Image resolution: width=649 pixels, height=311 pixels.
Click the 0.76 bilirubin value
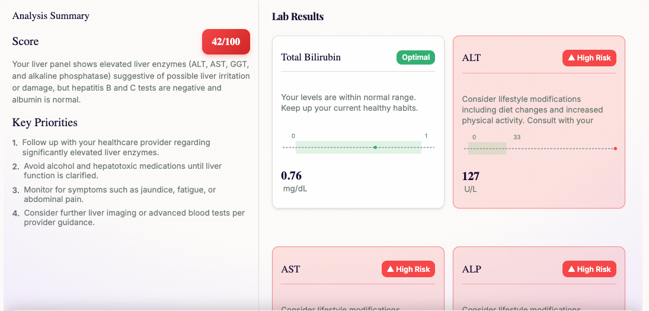tap(291, 175)
